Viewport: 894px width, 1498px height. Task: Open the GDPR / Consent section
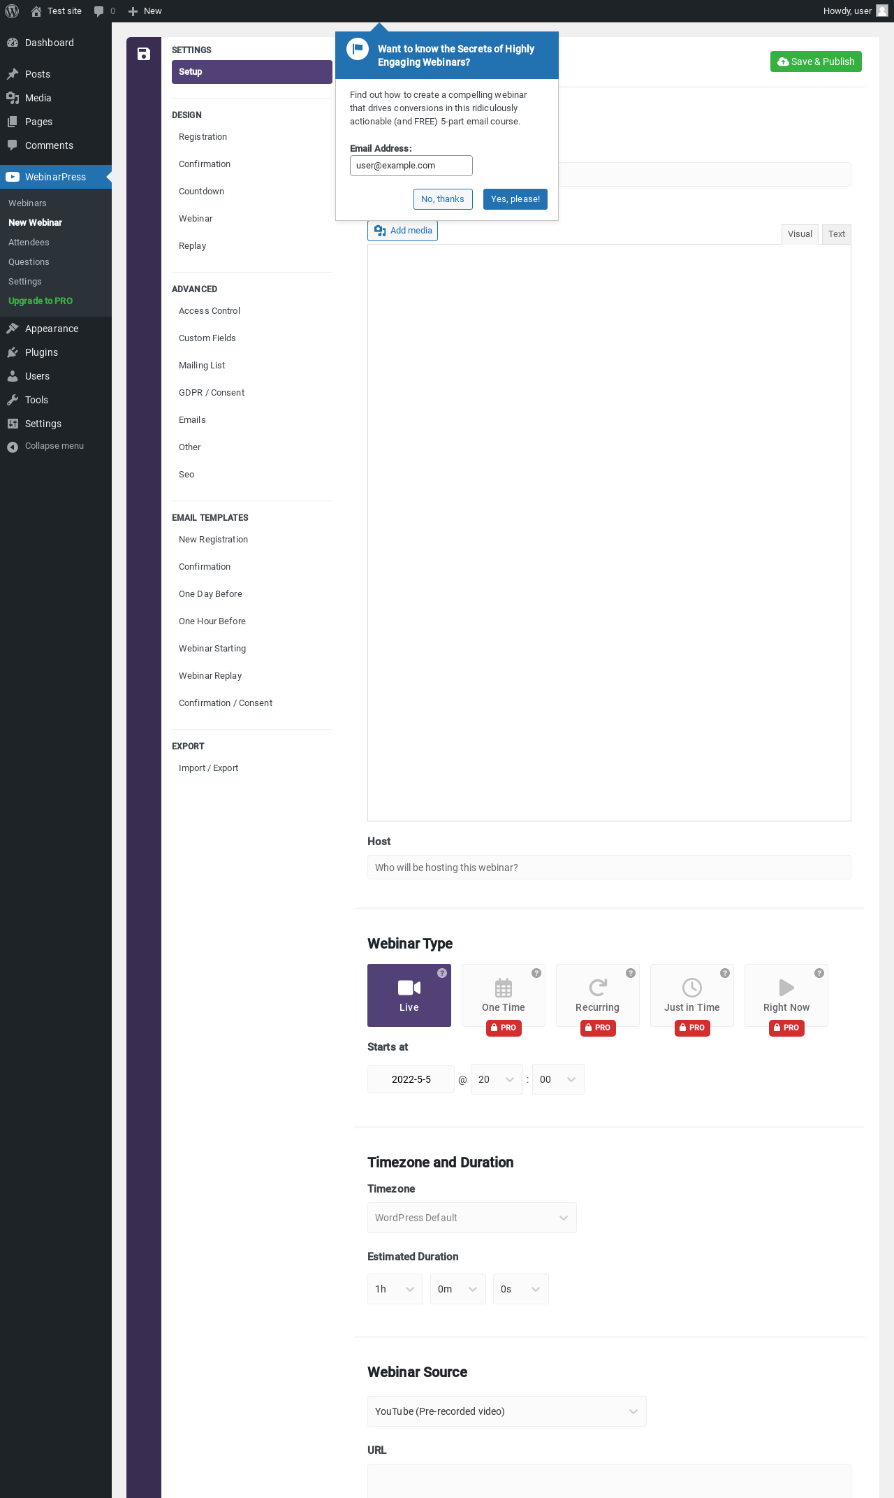[252, 393]
